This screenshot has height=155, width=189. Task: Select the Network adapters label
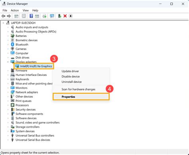(x=27, y=92)
